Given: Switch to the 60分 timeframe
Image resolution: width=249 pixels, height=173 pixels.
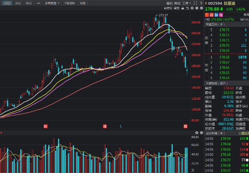Looking at the screenshot, I should coord(29,3).
